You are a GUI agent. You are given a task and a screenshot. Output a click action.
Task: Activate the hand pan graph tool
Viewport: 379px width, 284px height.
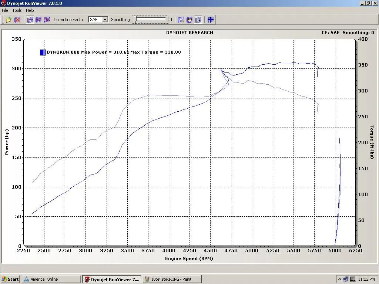pos(189,20)
